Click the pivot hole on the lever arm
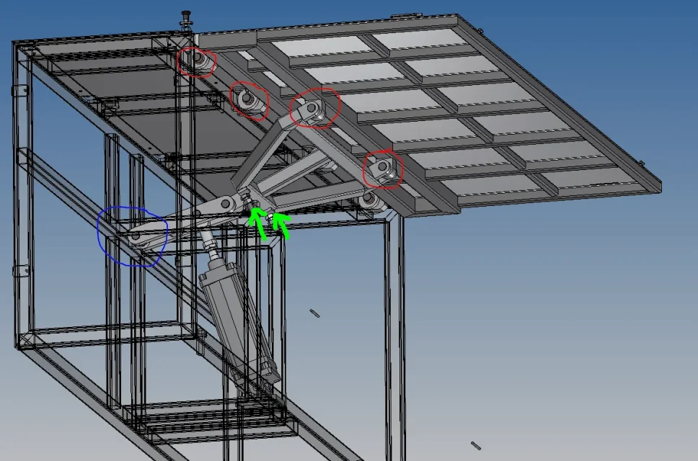Image resolution: width=698 pixels, height=461 pixels. pyautogui.click(x=225, y=204)
